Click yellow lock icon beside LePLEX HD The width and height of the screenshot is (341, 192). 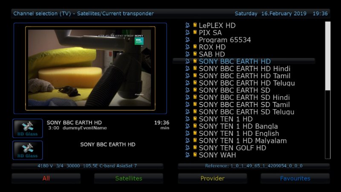pyautogui.click(x=195, y=25)
